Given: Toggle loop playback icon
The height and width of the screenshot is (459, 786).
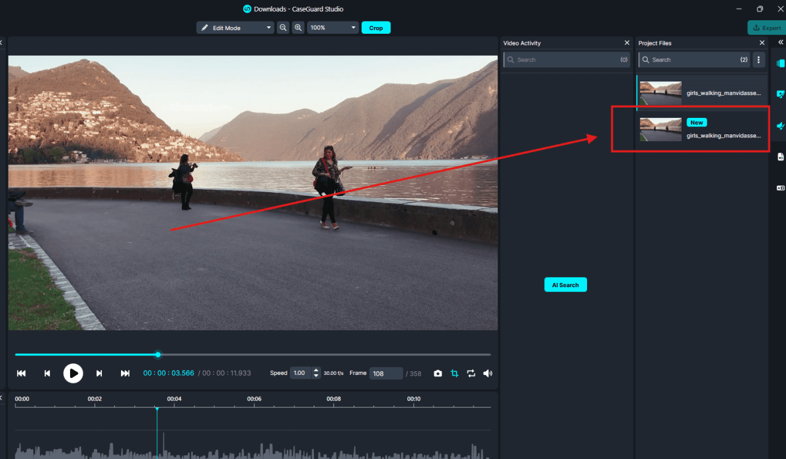Looking at the screenshot, I should click(x=471, y=373).
